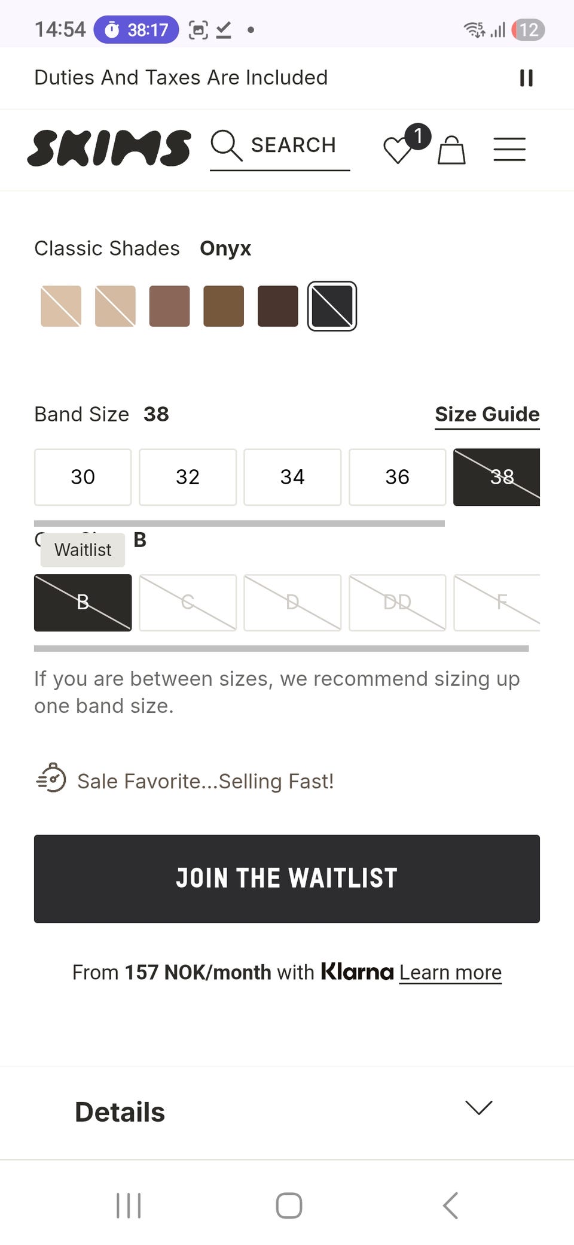
Task: Select band size 30
Action: pyautogui.click(x=83, y=477)
